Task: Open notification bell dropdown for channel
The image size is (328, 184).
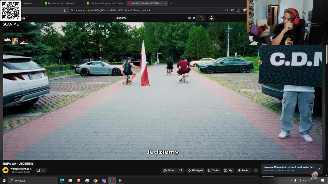Action: 41,170
